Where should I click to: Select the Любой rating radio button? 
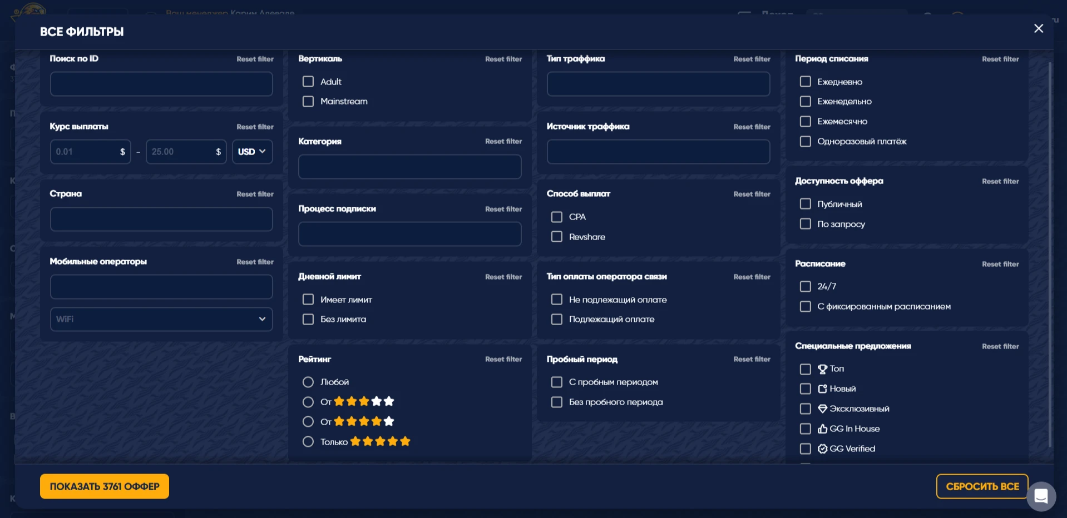308,382
